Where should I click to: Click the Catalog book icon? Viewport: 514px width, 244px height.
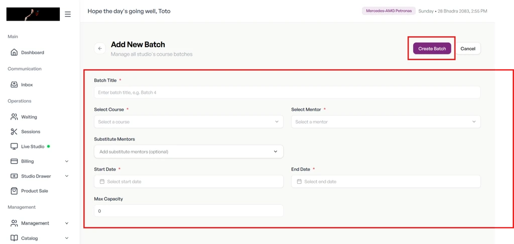tap(14, 238)
